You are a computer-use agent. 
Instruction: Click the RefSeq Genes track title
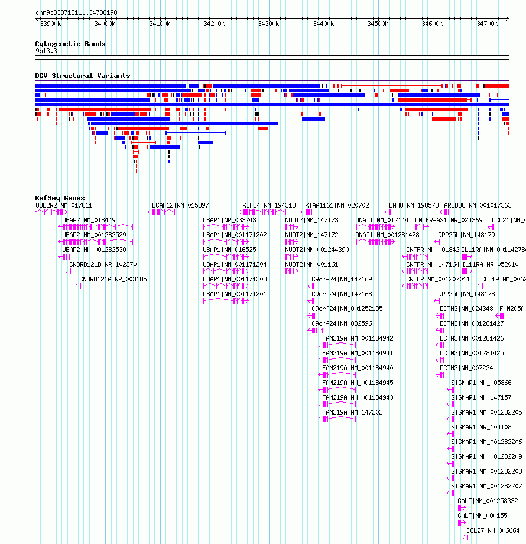coord(60,198)
